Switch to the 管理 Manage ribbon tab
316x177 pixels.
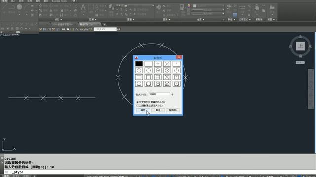(x=38, y=1)
